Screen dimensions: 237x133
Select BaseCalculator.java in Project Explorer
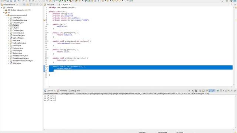pos(20,20)
